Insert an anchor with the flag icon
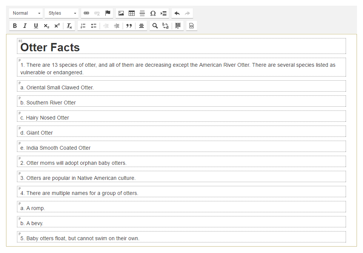Image resolution: width=363 pixels, height=253 pixels. click(108, 13)
